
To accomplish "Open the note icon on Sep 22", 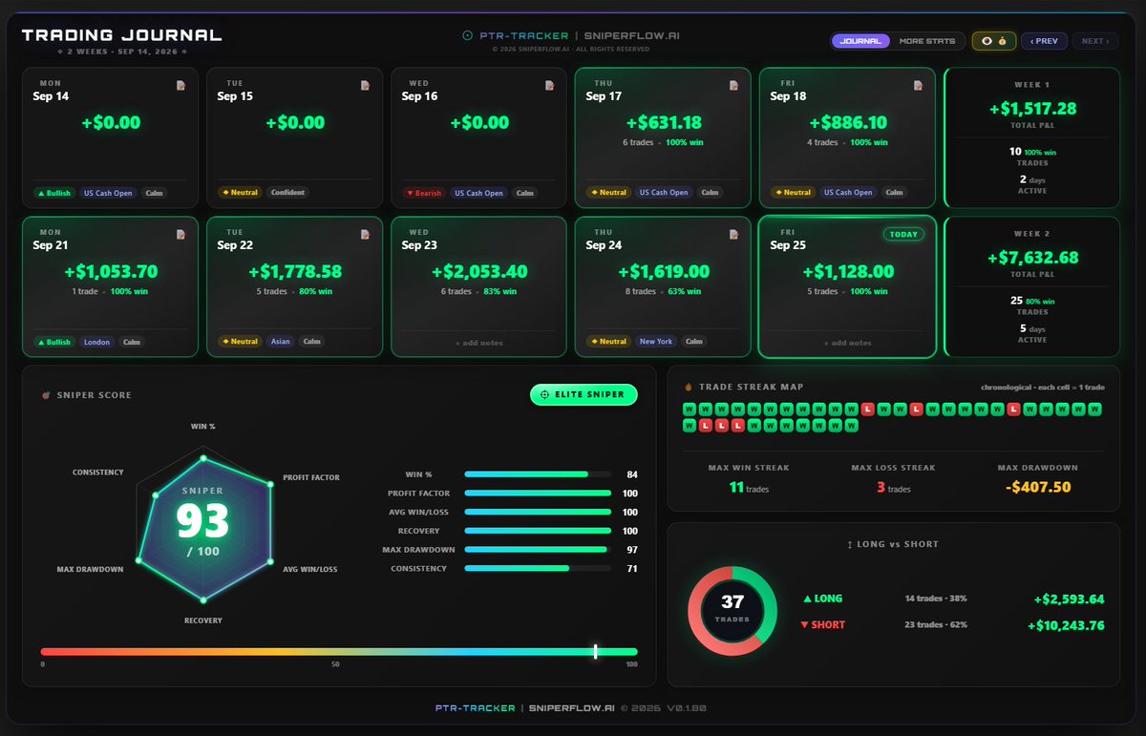I will pos(365,234).
